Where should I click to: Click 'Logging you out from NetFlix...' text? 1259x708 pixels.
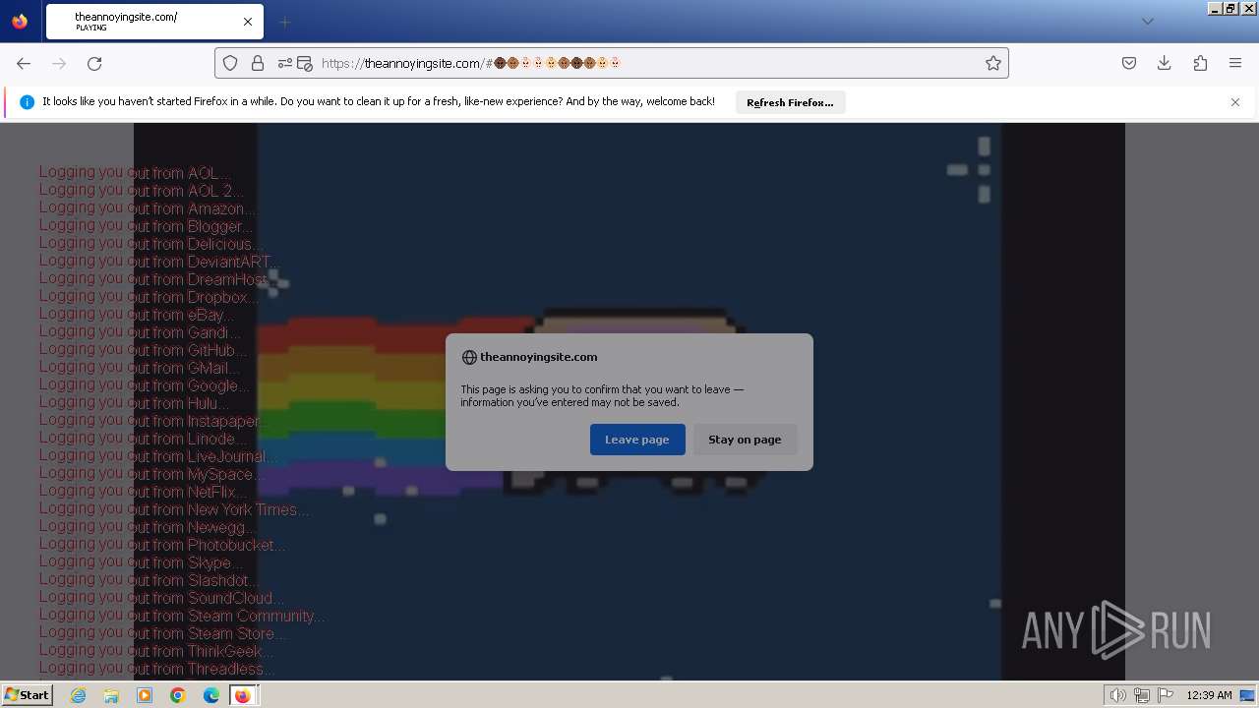pyautogui.click(x=144, y=491)
